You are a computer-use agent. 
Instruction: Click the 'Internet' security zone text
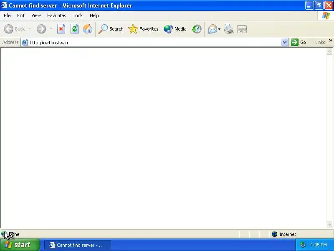[x=288, y=234]
